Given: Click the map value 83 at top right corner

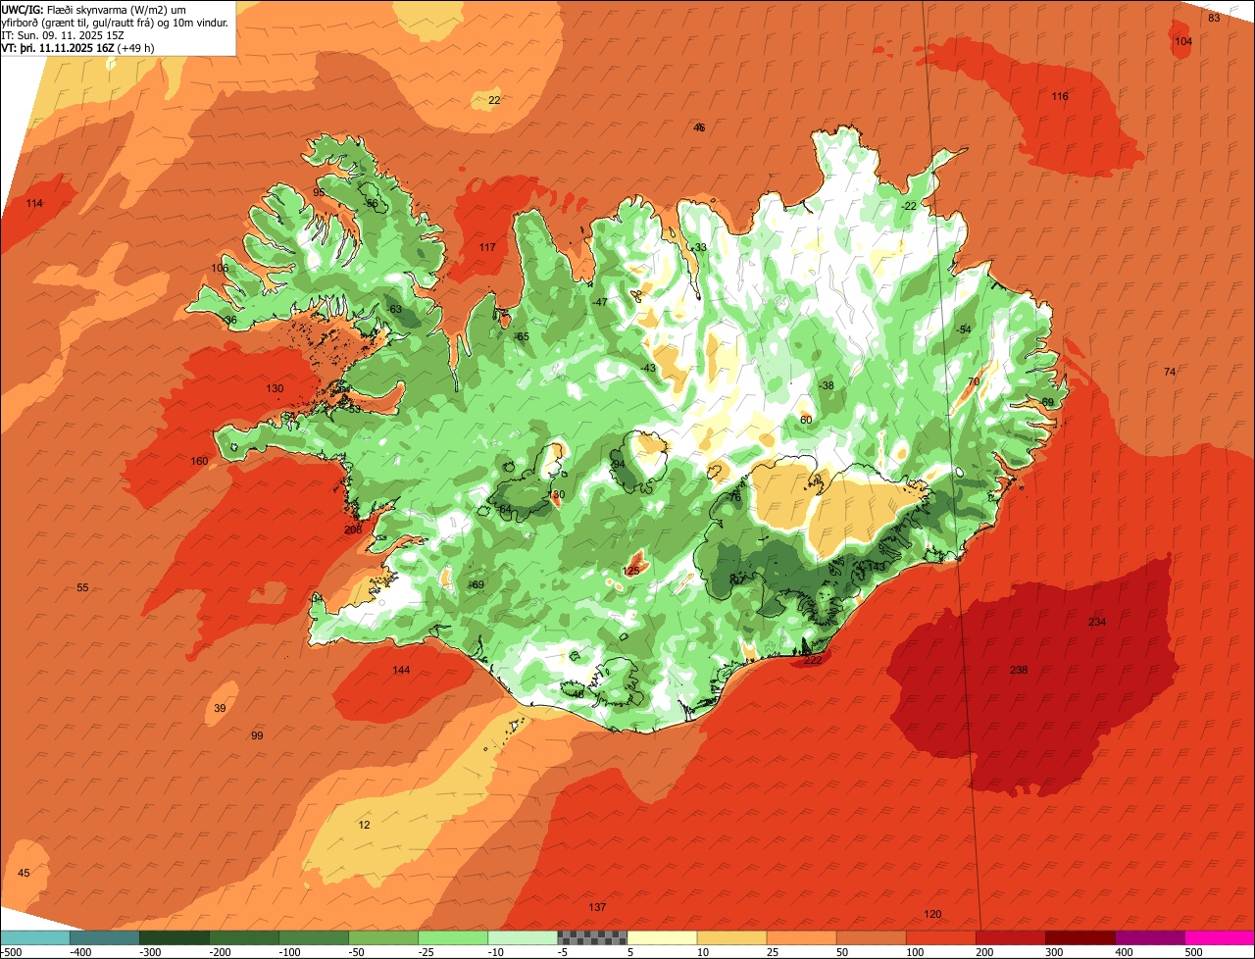Looking at the screenshot, I should [1214, 18].
